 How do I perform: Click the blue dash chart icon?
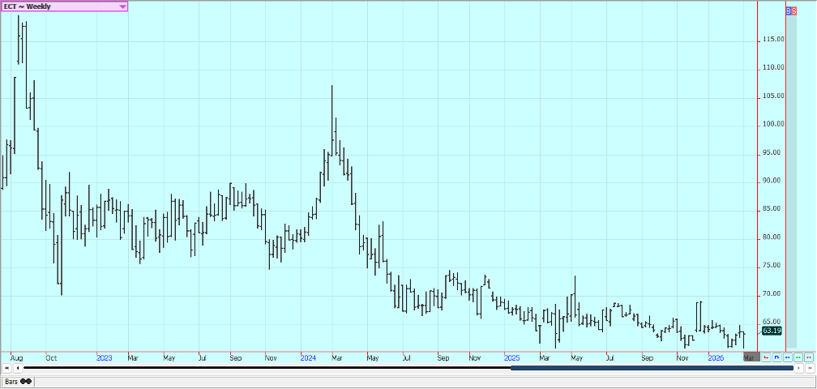point(787,357)
